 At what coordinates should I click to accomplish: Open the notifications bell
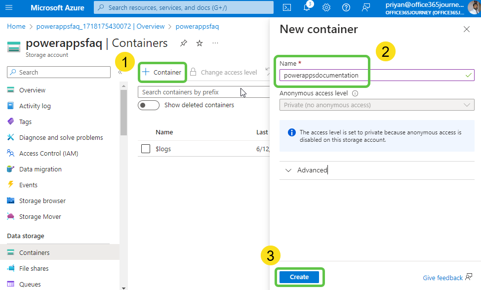coord(307,7)
